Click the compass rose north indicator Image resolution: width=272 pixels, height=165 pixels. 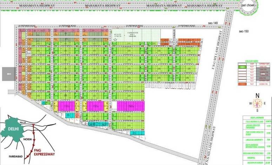pos(257,95)
